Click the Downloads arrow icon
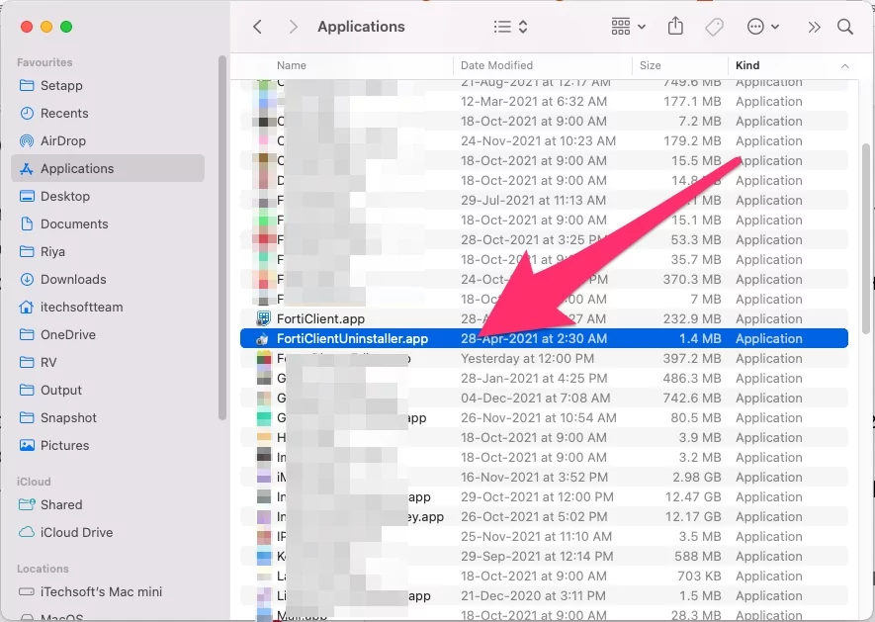The image size is (875, 622). click(x=27, y=279)
